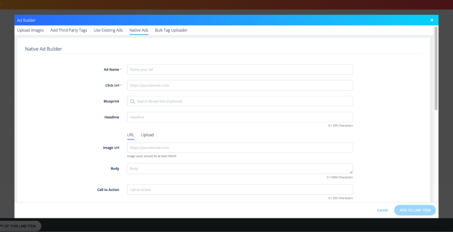Go to Bulk Tag Uploader tab

point(171,30)
